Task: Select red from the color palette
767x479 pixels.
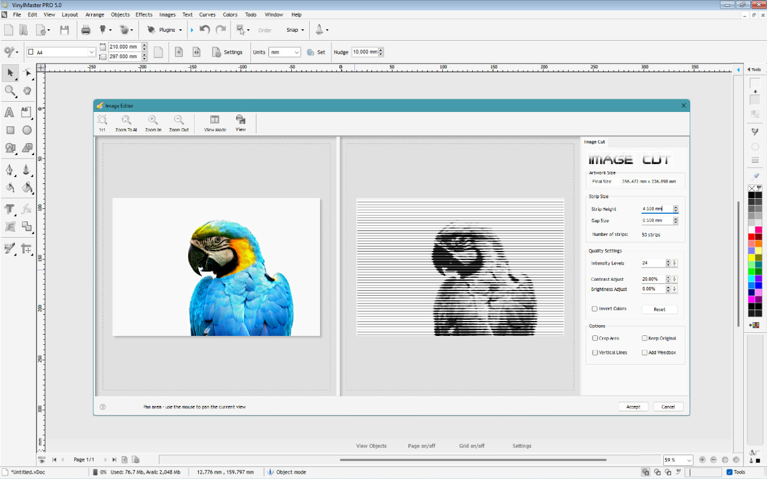Action: click(751, 237)
